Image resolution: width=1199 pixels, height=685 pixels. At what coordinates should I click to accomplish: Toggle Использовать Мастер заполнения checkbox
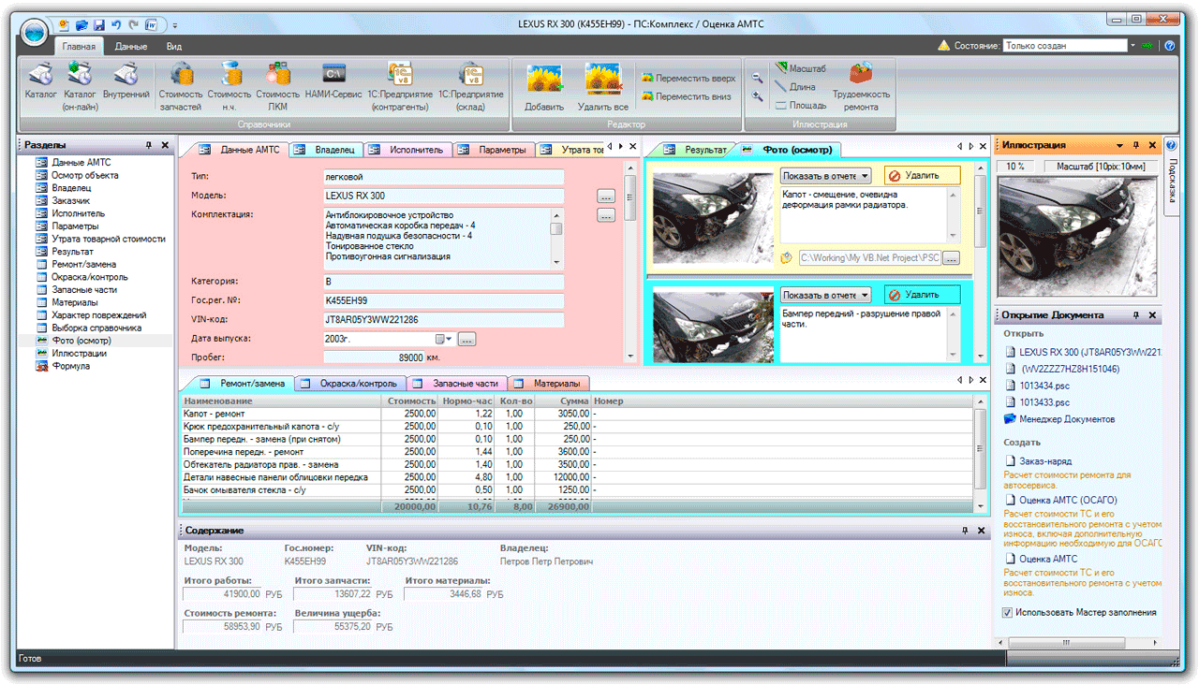[x=1007, y=613]
